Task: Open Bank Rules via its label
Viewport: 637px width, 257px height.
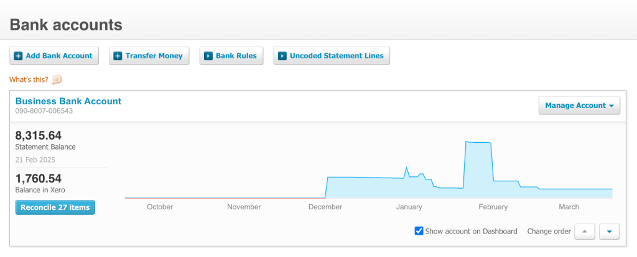Action: click(236, 56)
